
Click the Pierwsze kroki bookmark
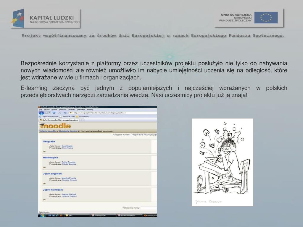tap(67, 116)
